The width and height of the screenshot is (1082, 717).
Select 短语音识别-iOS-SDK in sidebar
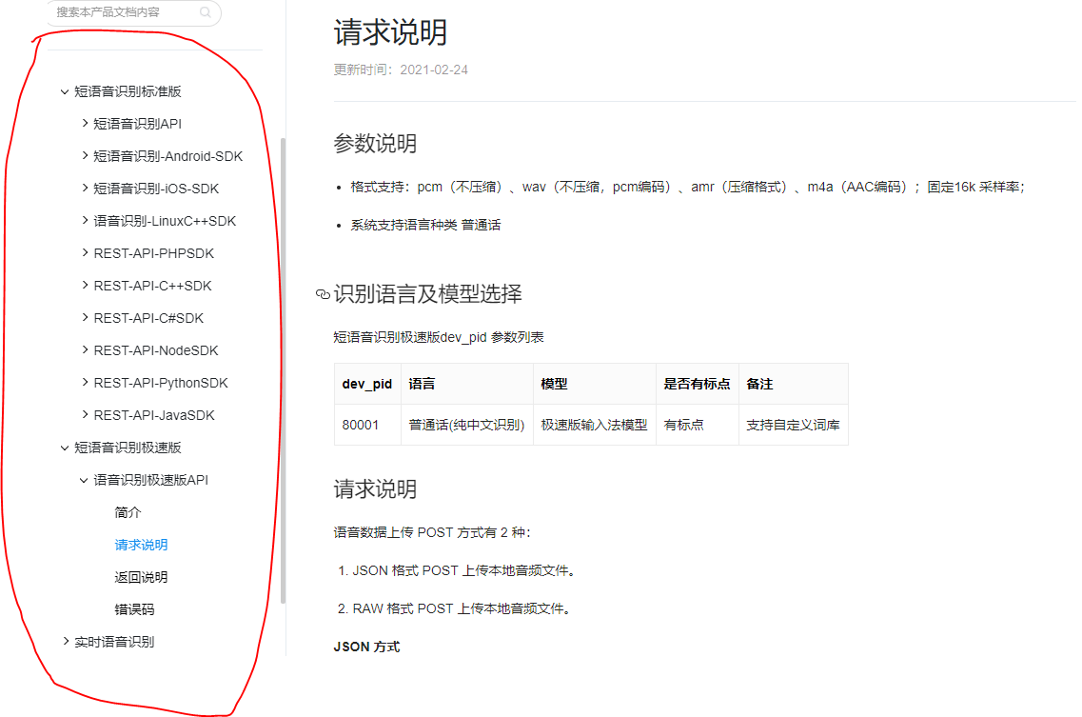click(x=156, y=189)
